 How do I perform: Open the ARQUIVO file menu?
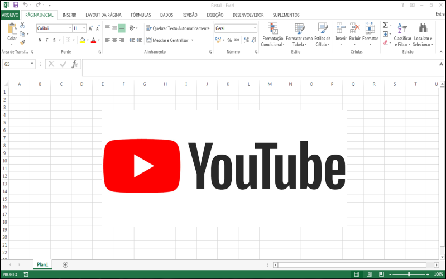10,15
